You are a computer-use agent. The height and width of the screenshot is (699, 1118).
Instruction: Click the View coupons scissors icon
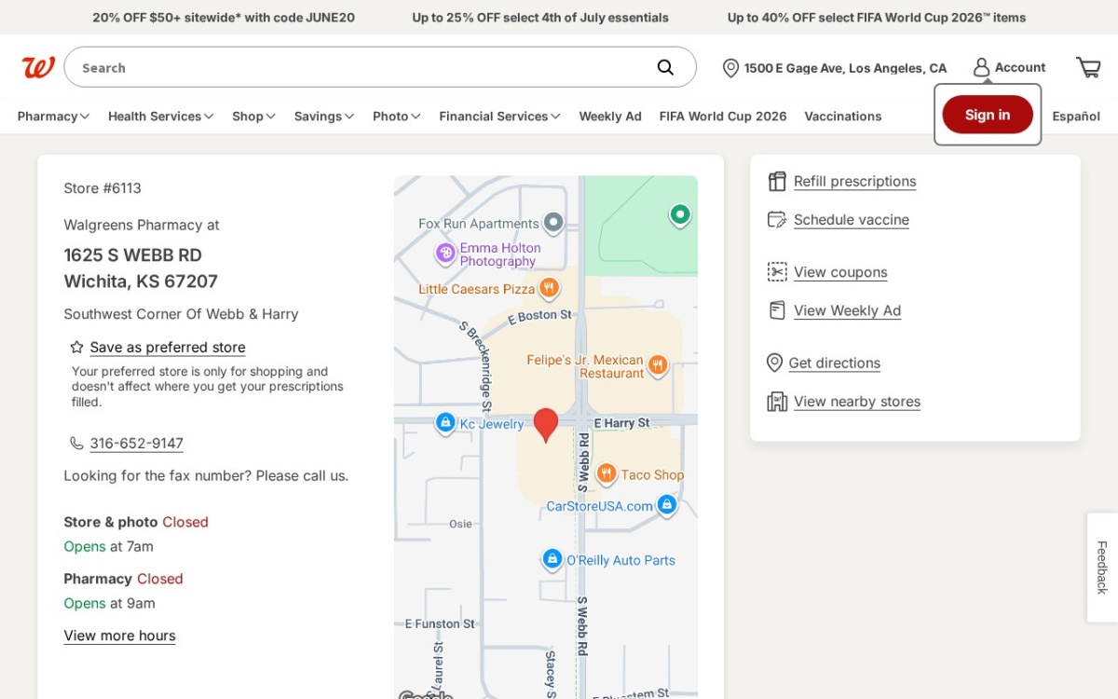pos(777,271)
